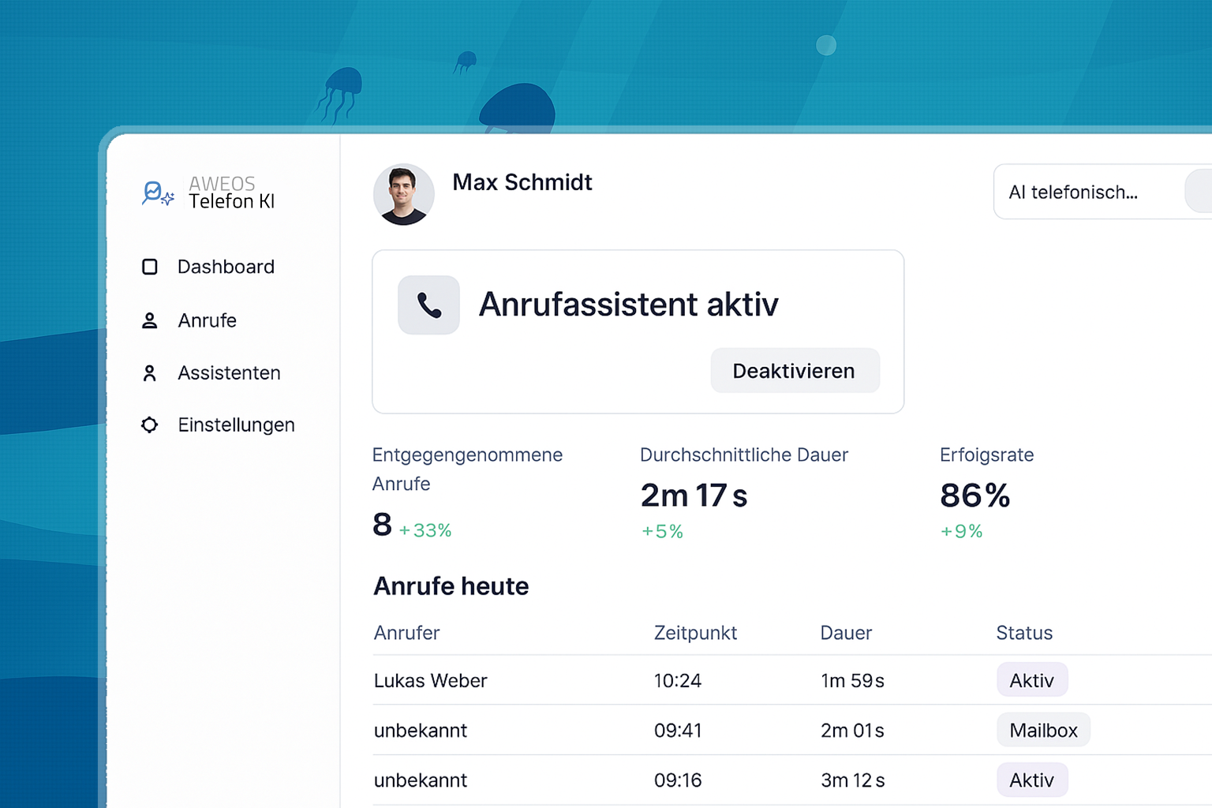
Task: Click the 09:16 time cell
Action: pyautogui.click(x=678, y=780)
